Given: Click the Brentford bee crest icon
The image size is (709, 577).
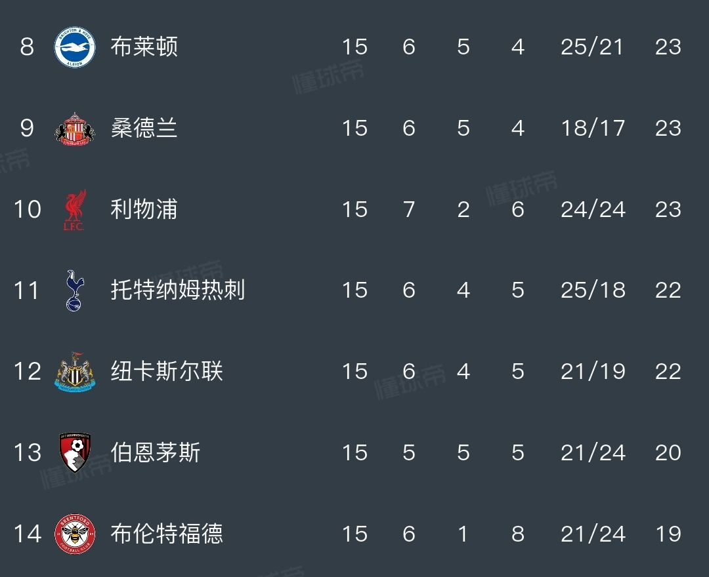Looking at the screenshot, I should click(x=75, y=534).
